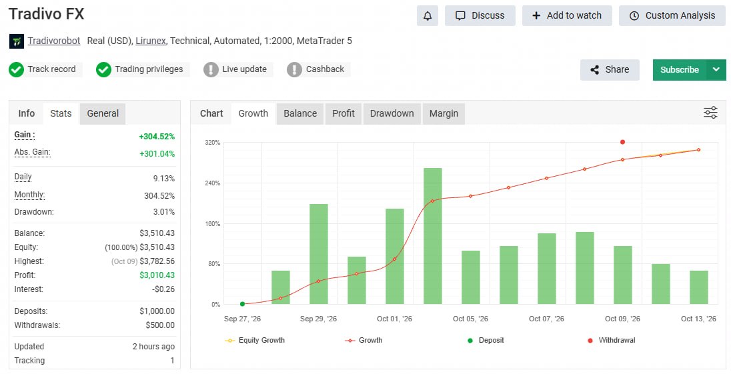
Task: Click the Sep 27, '26 axis label
Action: (x=242, y=319)
